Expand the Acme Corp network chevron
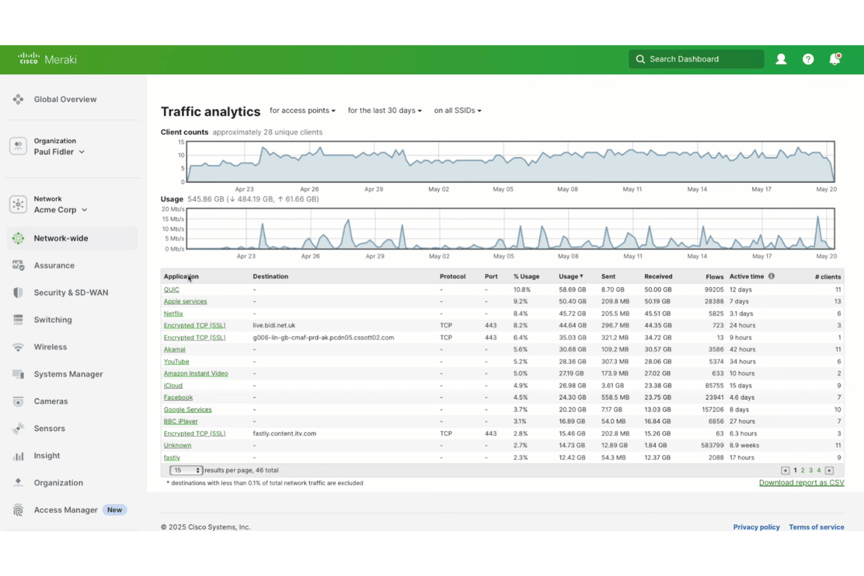This screenshot has height=576, width=864. 84,210
